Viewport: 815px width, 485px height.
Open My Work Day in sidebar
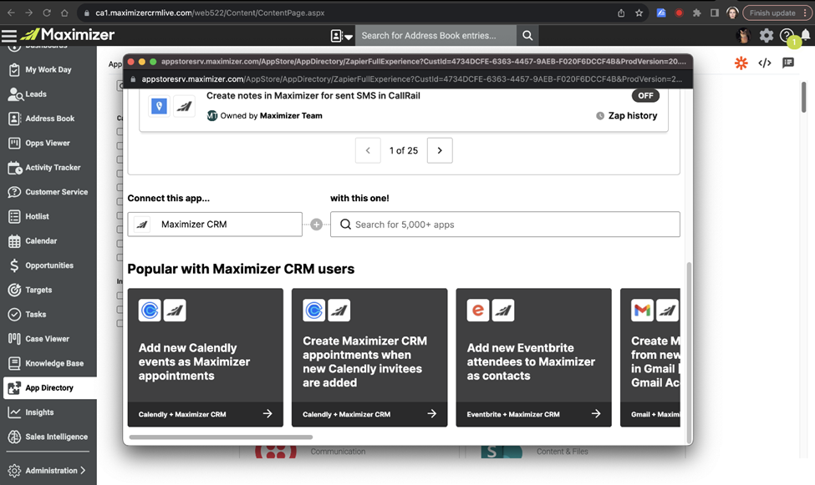point(48,69)
